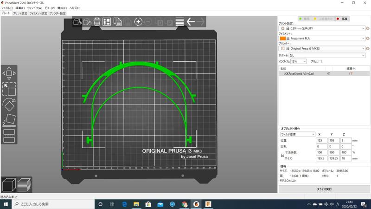Screen dimensions: 371x209
Task: Select the Cut tool
Action: [x=9, y=136]
